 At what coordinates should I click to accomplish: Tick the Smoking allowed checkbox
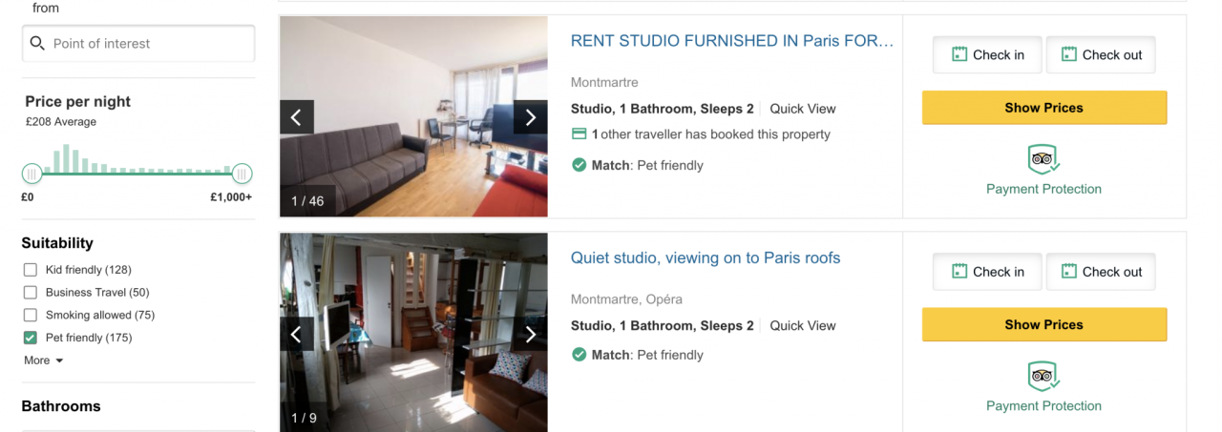point(31,315)
